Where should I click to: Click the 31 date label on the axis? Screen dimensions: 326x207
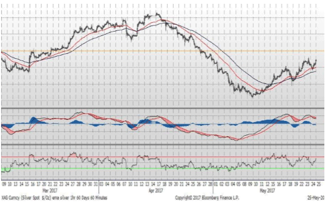pos(96,184)
